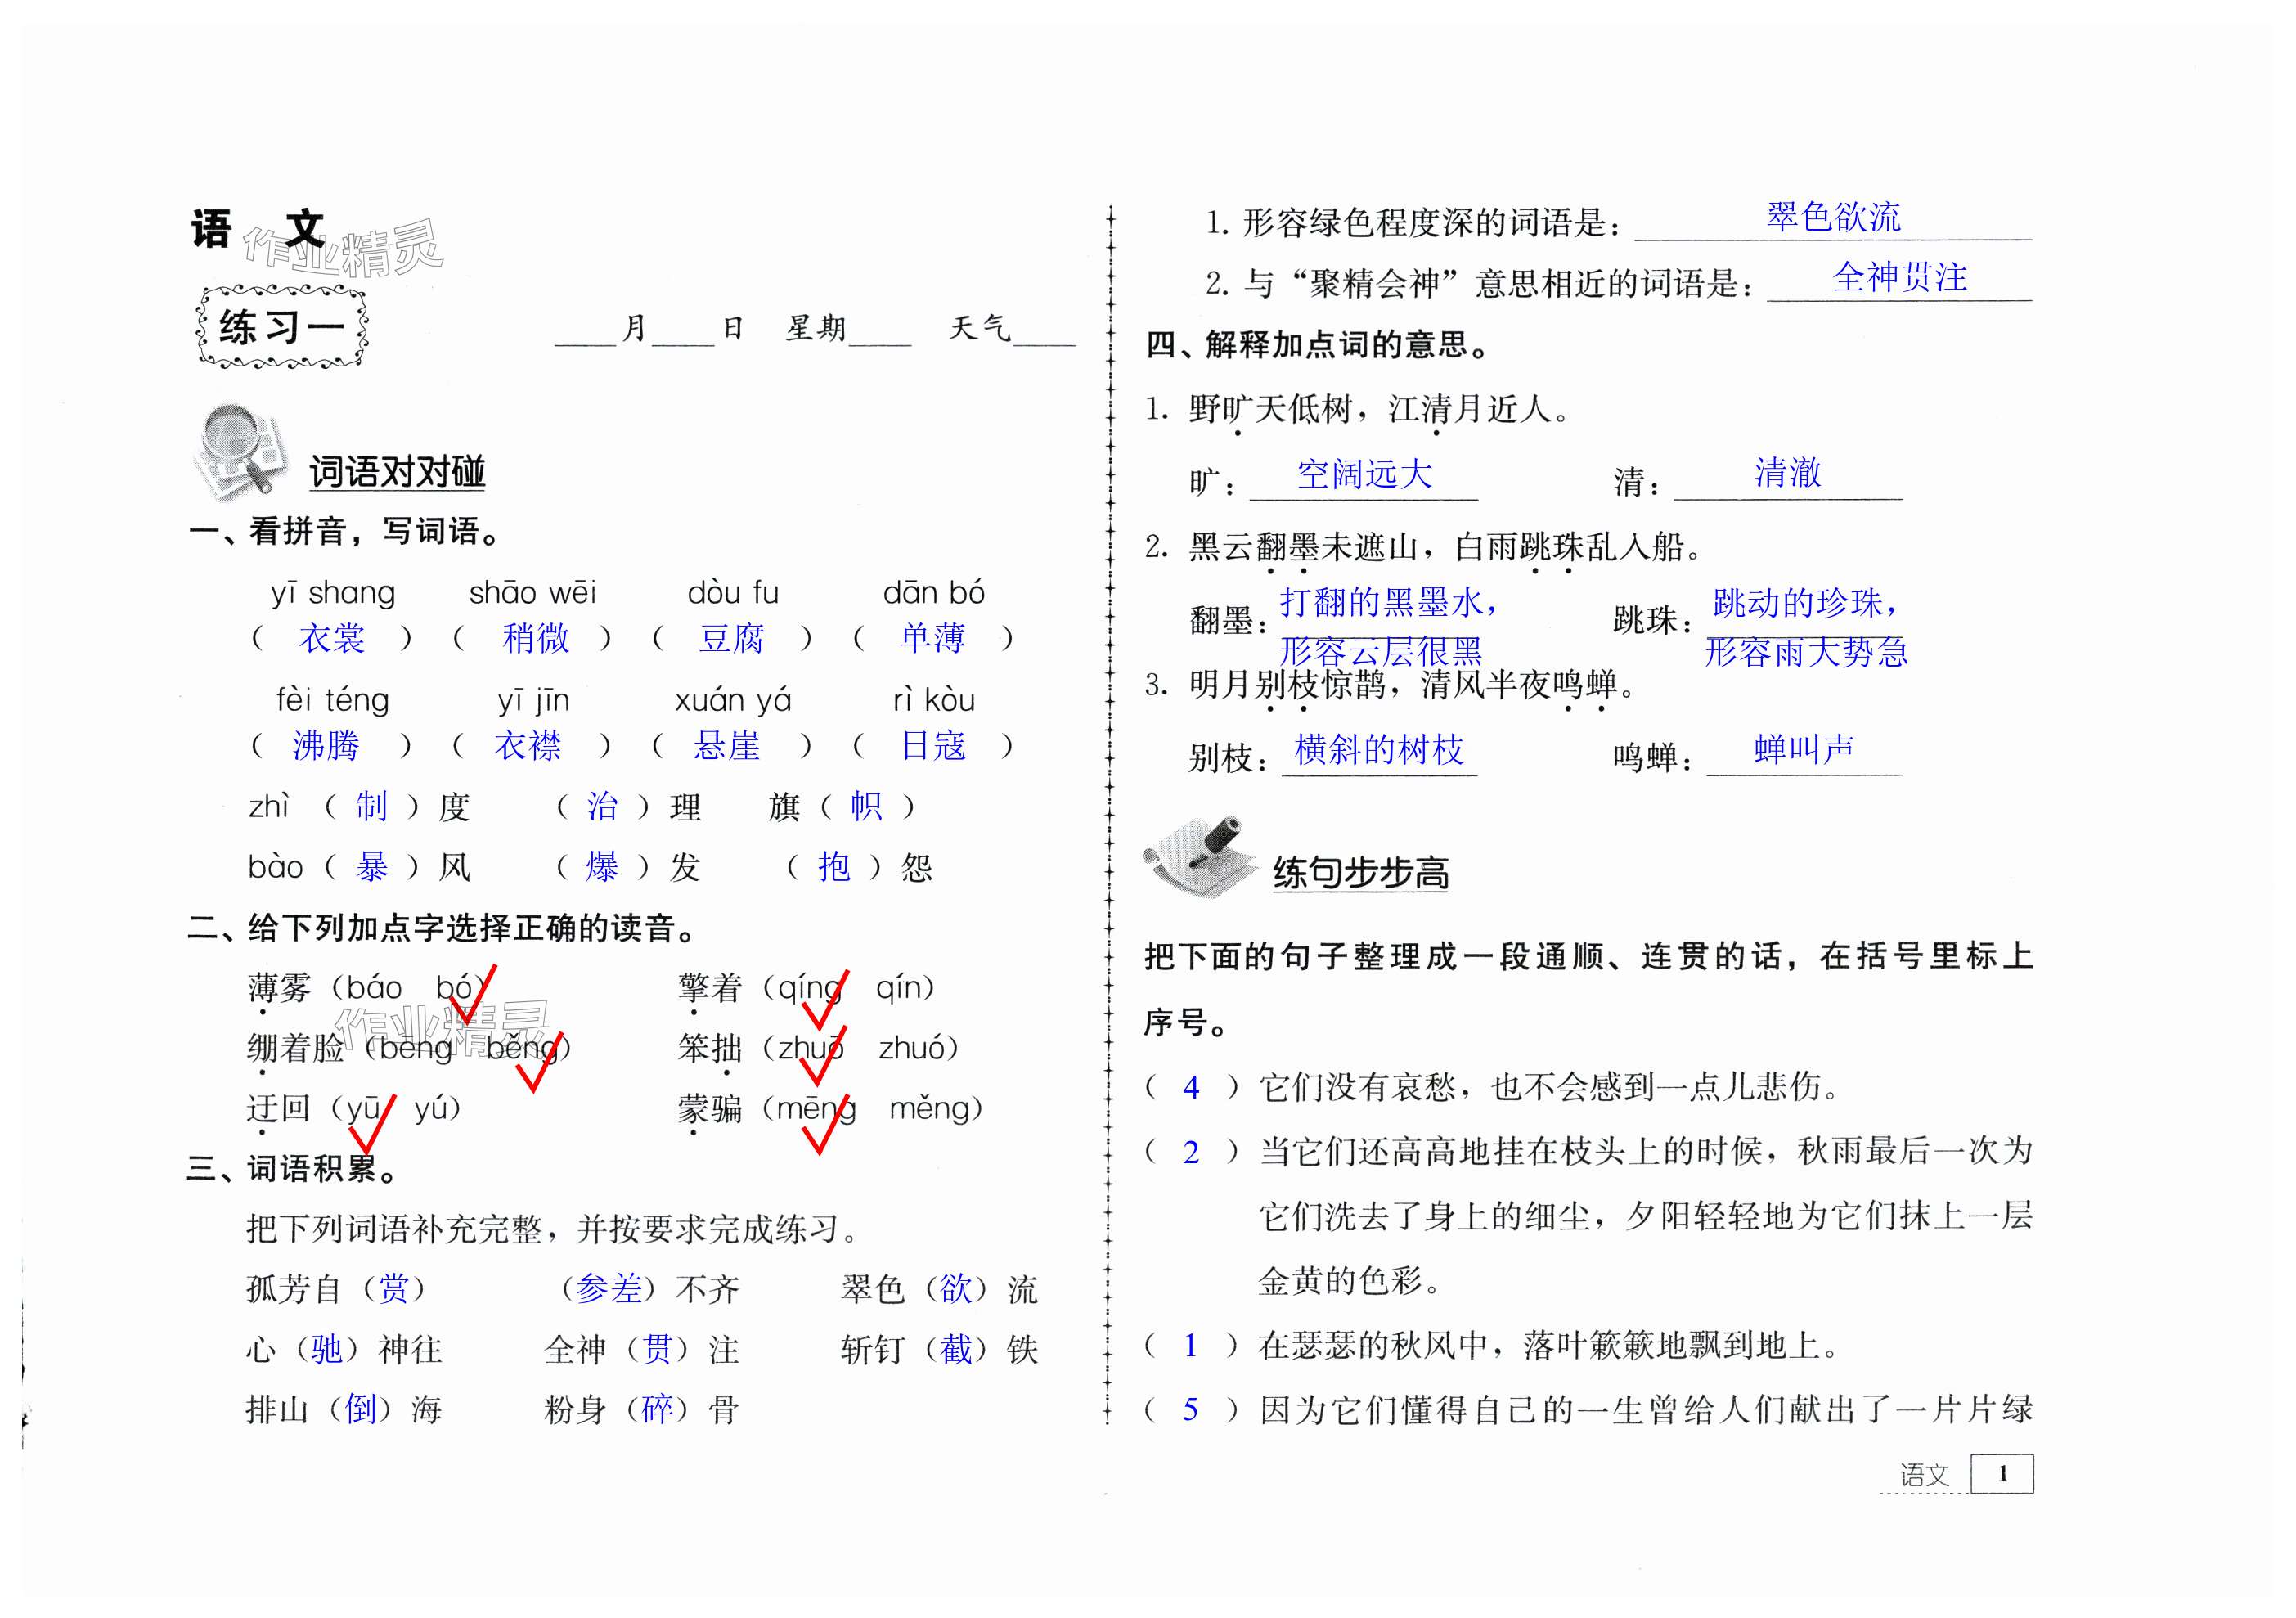Select heading 一、看拼音，写词语。
This screenshot has height=1618, width=2296.
pos(347,531)
